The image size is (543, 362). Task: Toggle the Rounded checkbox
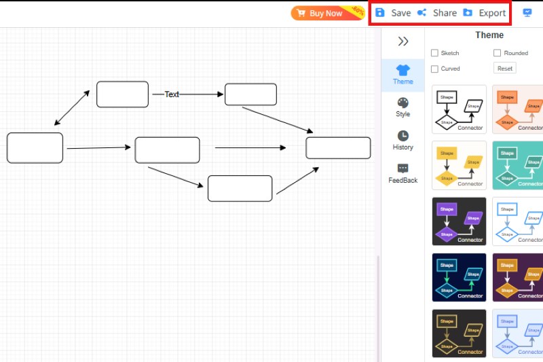(498, 53)
